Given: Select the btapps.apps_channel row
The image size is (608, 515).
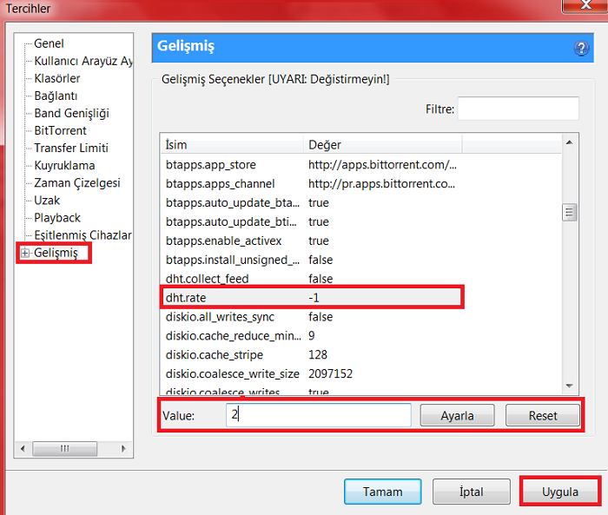Looking at the screenshot, I should tap(360, 184).
